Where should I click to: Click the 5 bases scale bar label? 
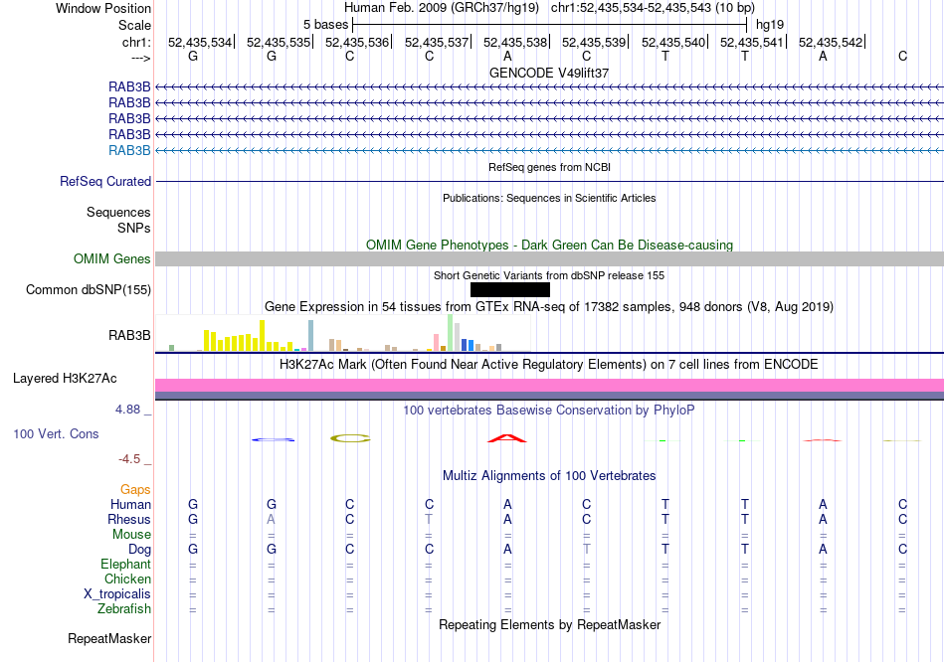pyautogui.click(x=325, y=25)
